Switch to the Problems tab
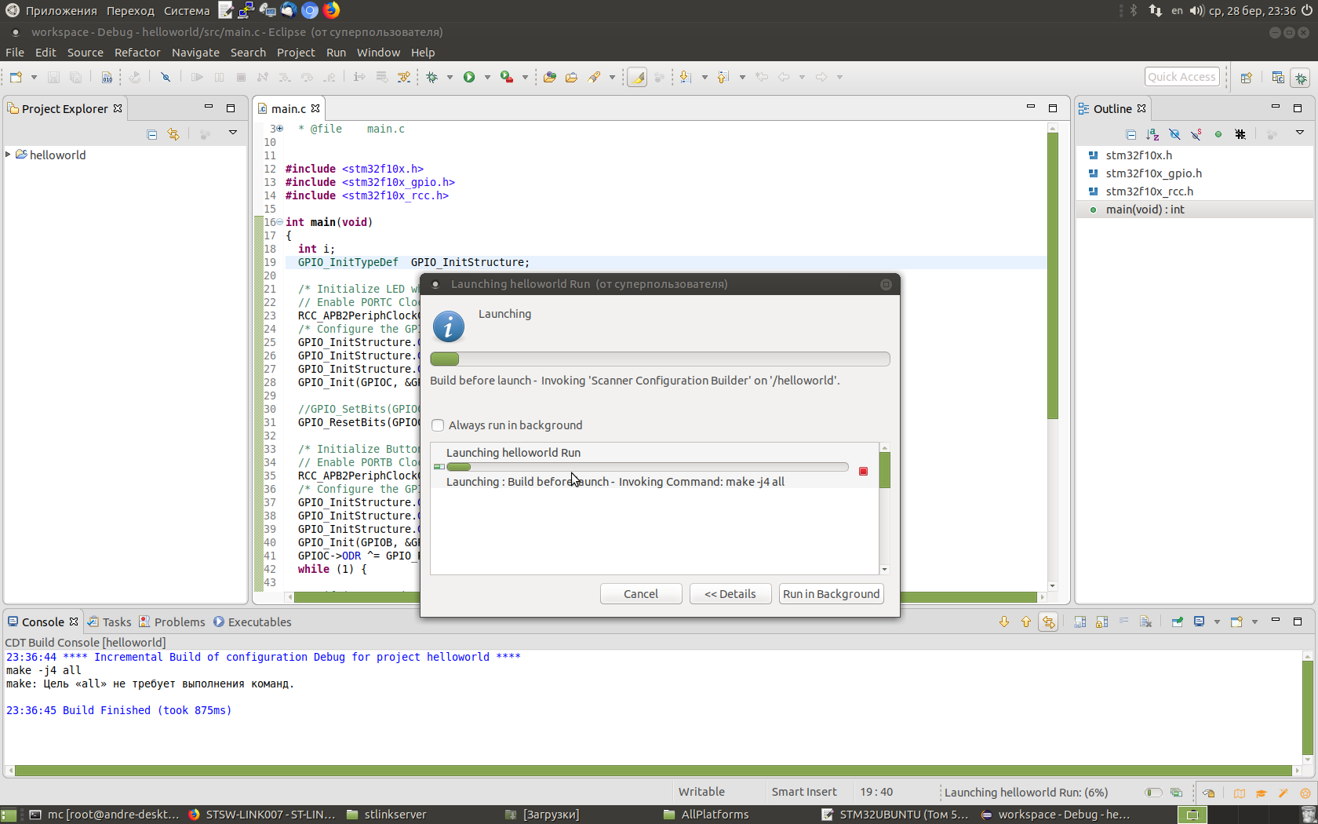This screenshot has height=824, width=1318. coord(179,622)
